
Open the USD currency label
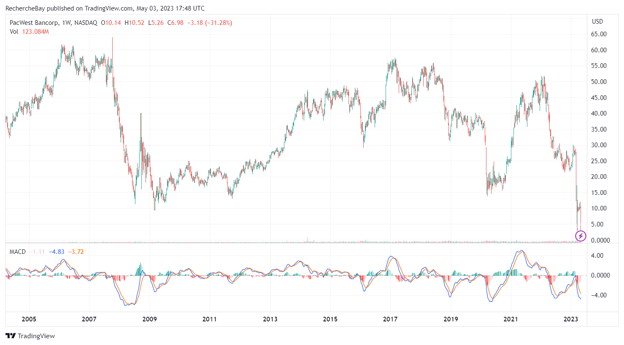click(597, 22)
